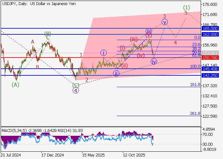Select the brown wave 5 label
223x159 pixels.
186,13
